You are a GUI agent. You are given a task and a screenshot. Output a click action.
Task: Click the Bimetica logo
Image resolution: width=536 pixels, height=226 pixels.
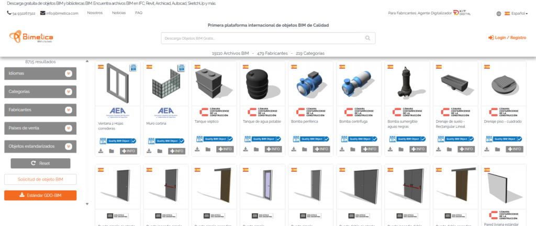[31, 37]
